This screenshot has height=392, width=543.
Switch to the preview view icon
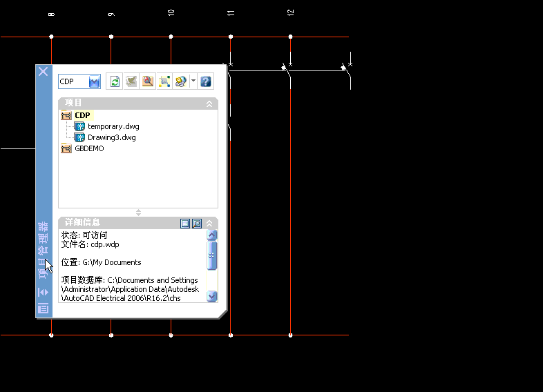click(x=196, y=223)
